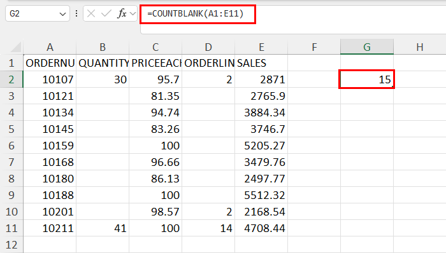446x253 pixels.
Task: Select cell with price 83.26
Action: click(155, 129)
